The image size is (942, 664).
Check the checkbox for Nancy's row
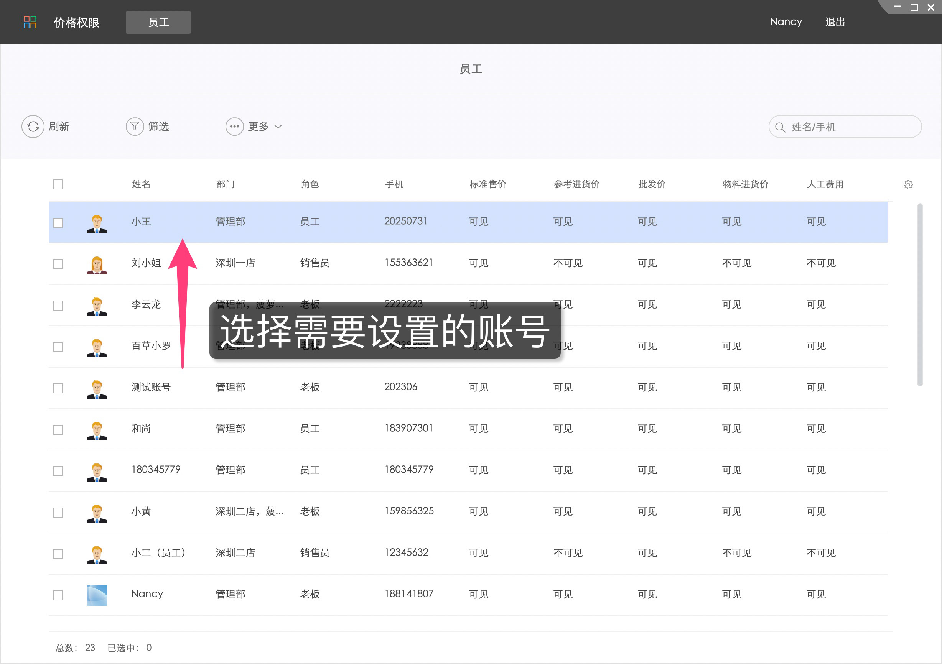tap(58, 595)
